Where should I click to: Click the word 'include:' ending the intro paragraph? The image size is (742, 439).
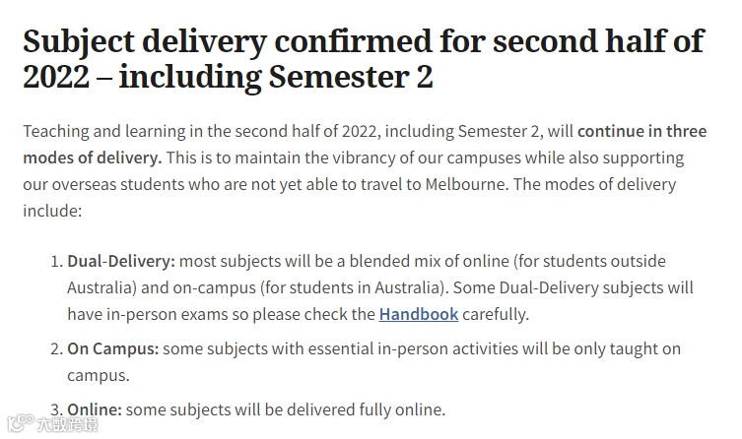pos(52,211)
